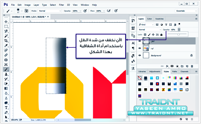Screen dimensions: 201x124
Task: Select the Magic Wand tool
Action: [x=6, y=36]
